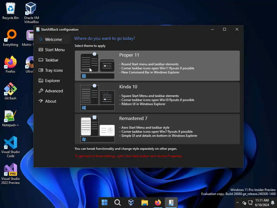277x208 pixels.
Task: Open the Welcome page in sidebar
Action: tap(53, 39)
